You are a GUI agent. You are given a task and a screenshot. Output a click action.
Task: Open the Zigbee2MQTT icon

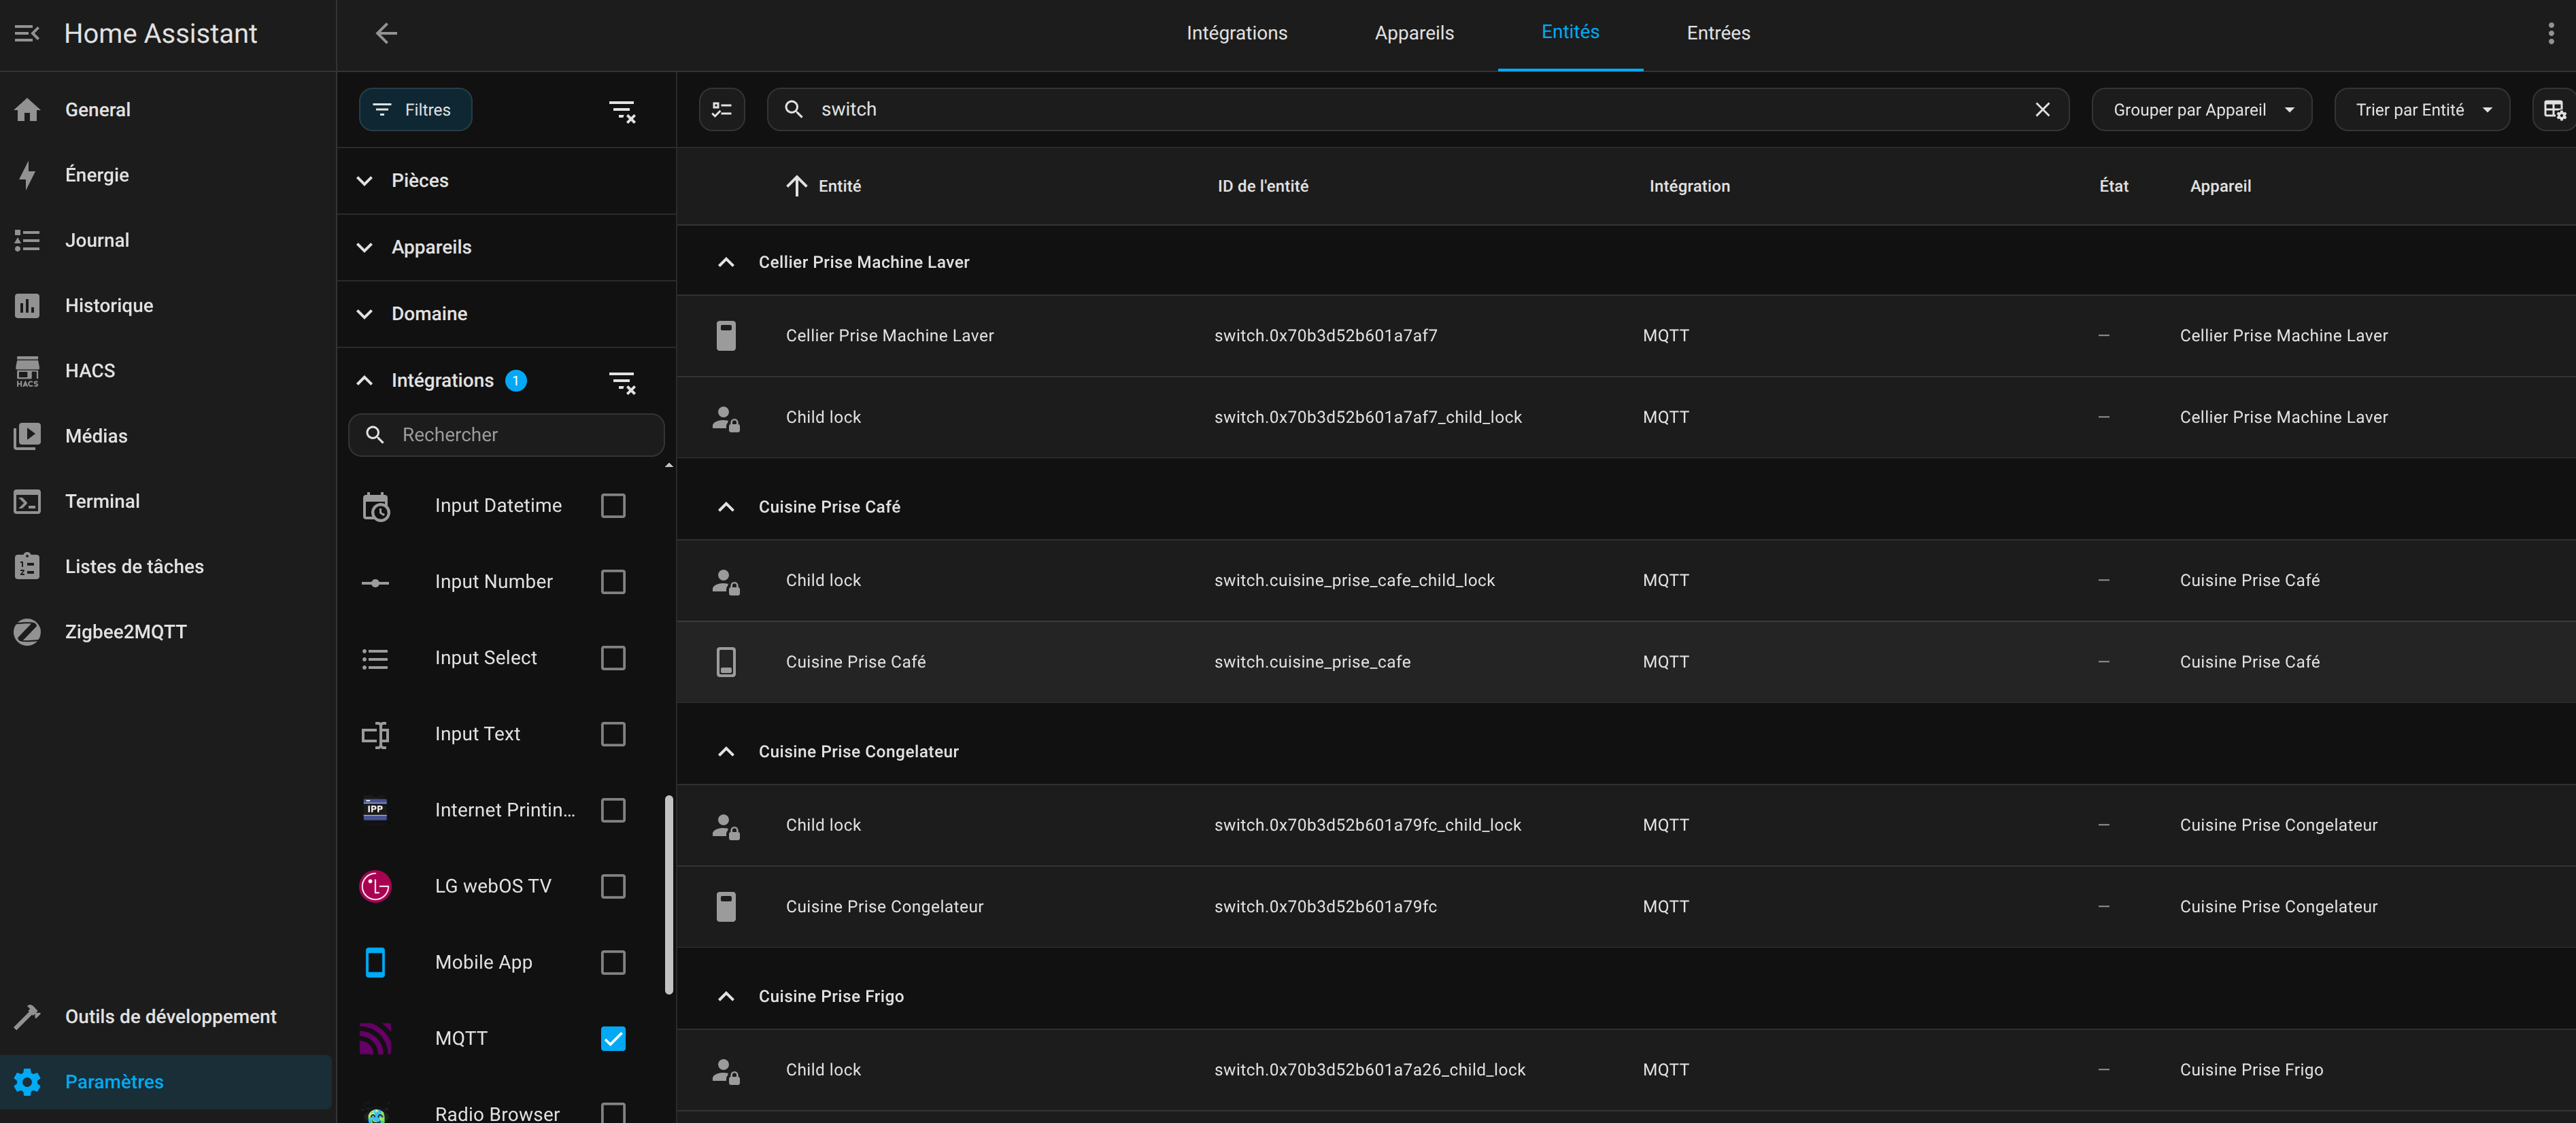point(27,632)
